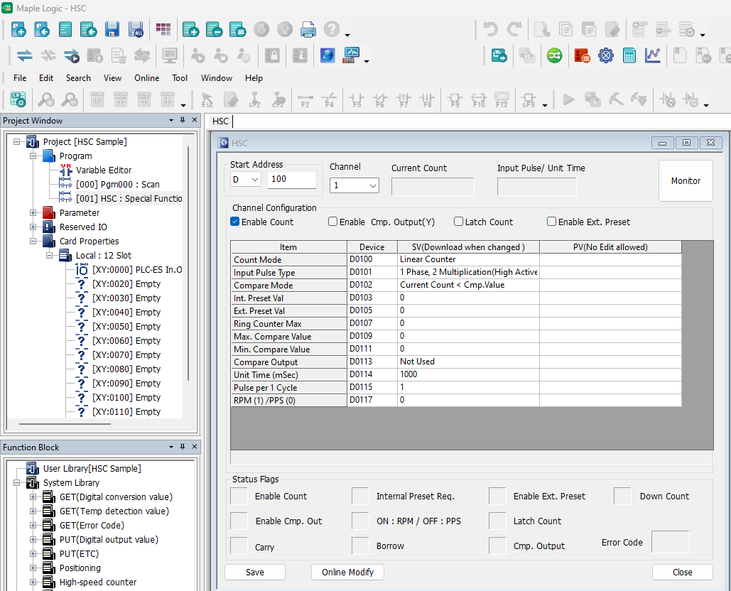This screenshot has width=731, height=591.
Task: Expand the Parameter tree node
Action: (x=33, y=212)
